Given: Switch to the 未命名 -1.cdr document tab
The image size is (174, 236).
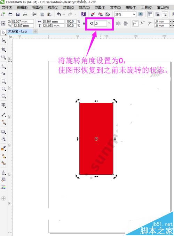Looking at the screenshot, I should click(x=18, y=31).
